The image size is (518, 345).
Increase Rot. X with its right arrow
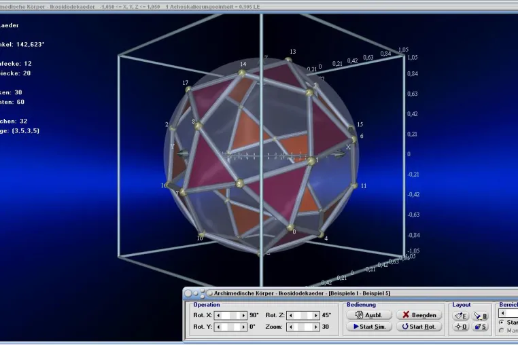pos(243,315)
